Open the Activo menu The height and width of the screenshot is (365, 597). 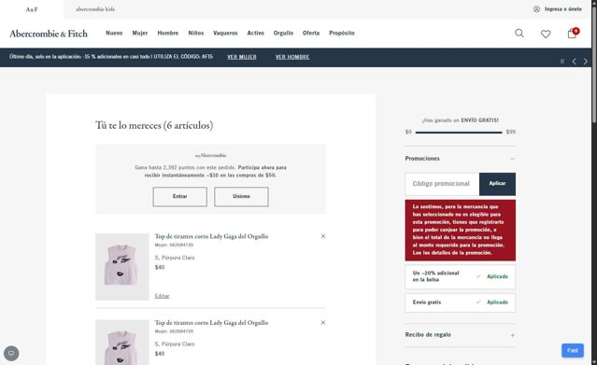pyautogui.click(x=255, y=33)
